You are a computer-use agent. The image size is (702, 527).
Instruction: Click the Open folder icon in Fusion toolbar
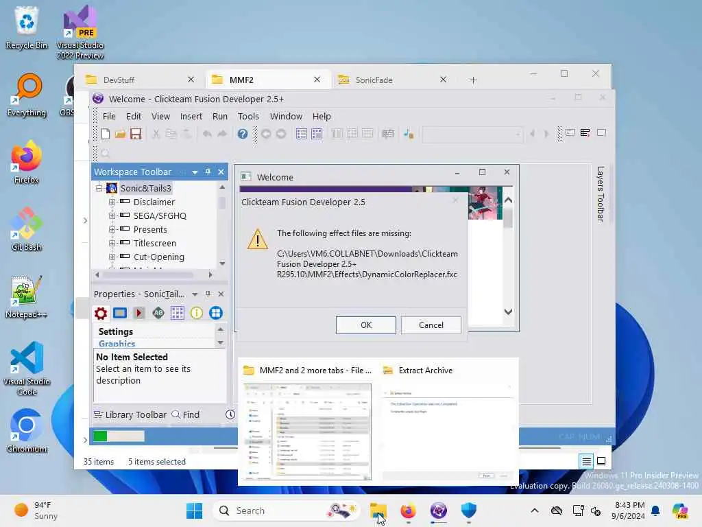pos(121,134)
